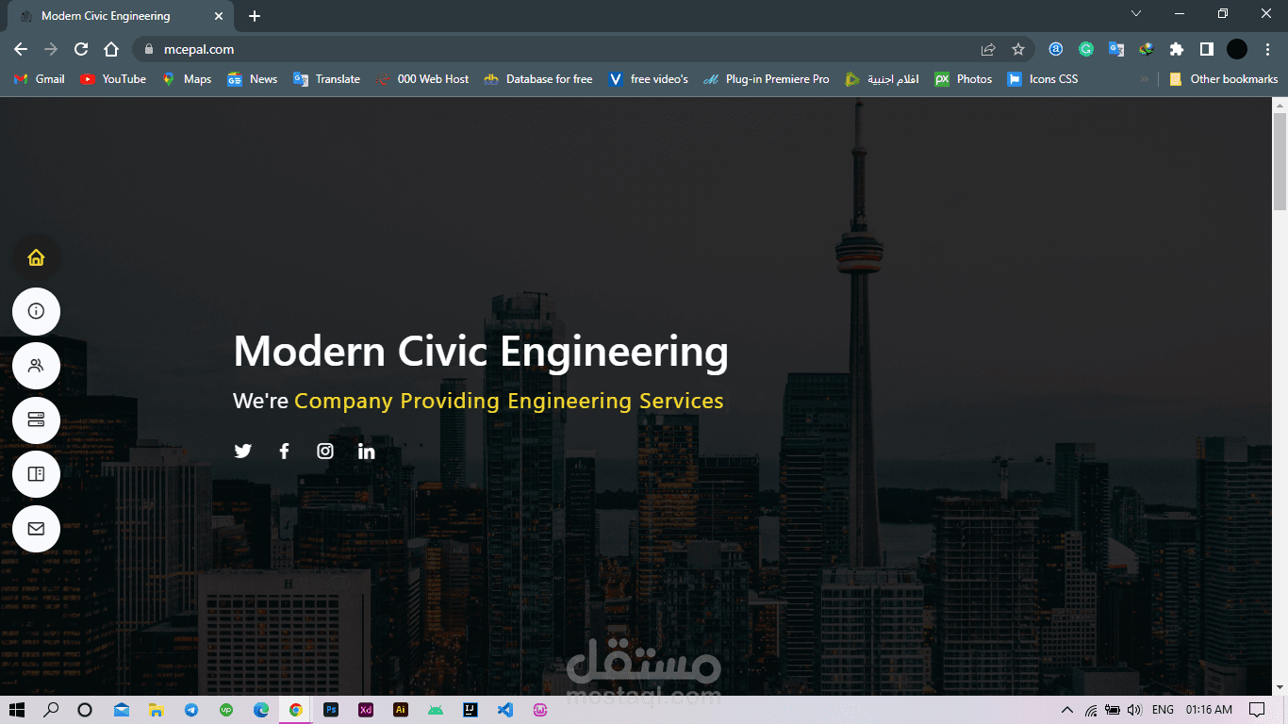The height and width of the screenshot is (724, 1288).
Task: Open the company Twitter profile icon
Action: [243, 451]
